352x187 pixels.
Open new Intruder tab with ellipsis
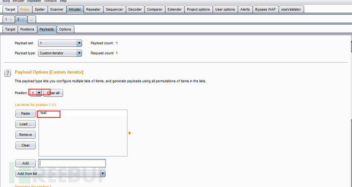click(x=32, y=19)
